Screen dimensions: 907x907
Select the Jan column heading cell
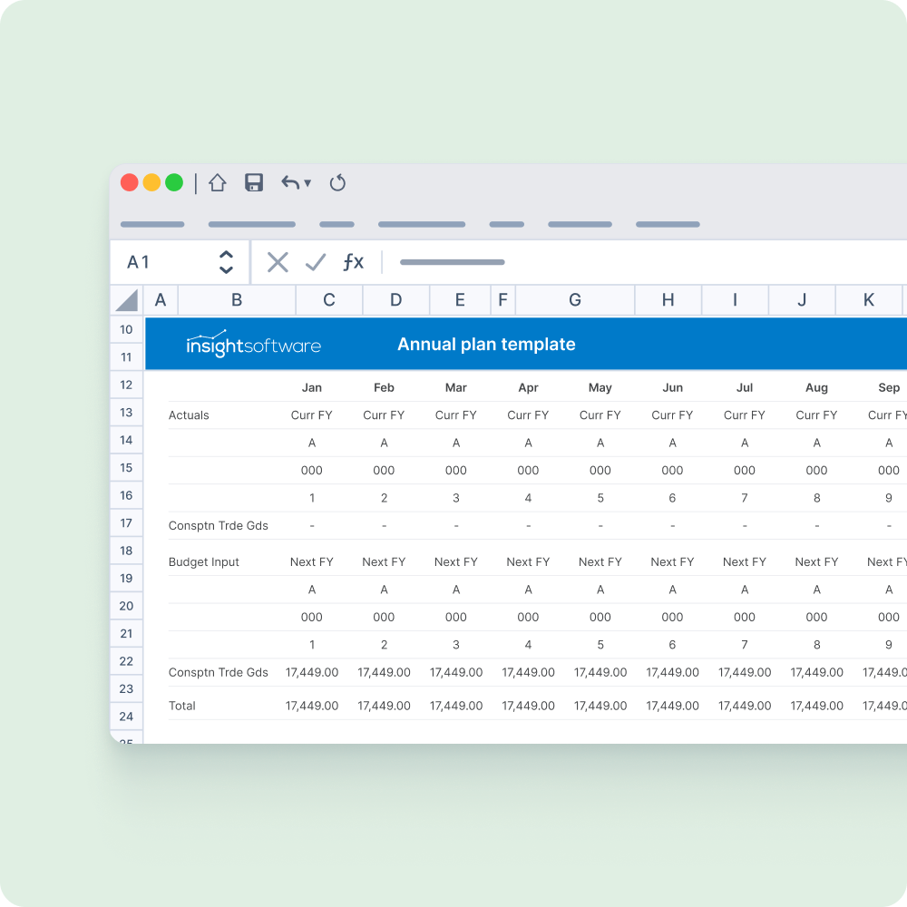click(311, 387)
